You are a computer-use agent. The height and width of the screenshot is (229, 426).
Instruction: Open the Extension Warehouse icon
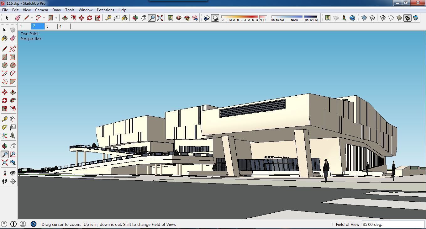[187, 18]
